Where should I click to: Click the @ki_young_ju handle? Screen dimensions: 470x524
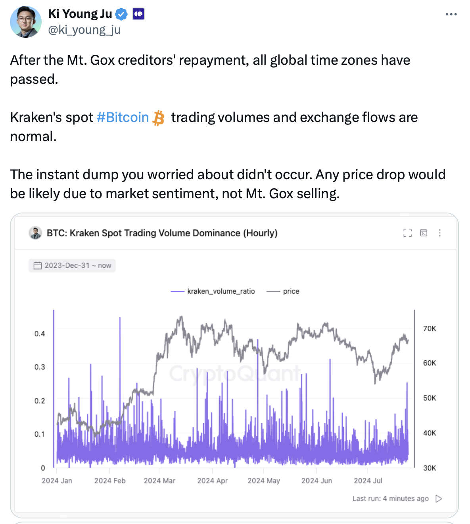(x=84, y=30)
